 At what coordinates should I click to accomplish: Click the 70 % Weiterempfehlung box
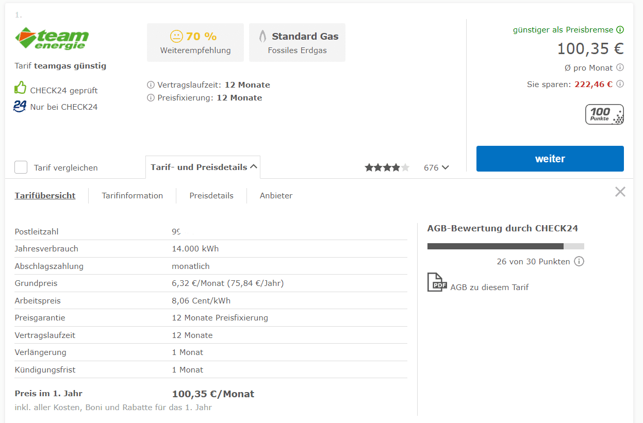(195, 42)
